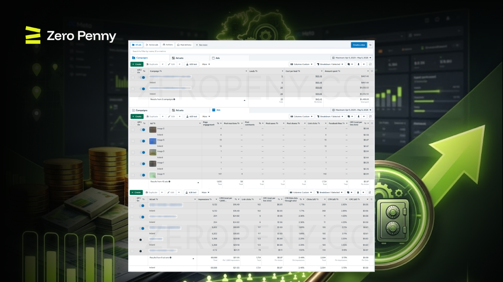Open the Duplicate arrow dropdown in Campaigns toolbar

(162, 64)
